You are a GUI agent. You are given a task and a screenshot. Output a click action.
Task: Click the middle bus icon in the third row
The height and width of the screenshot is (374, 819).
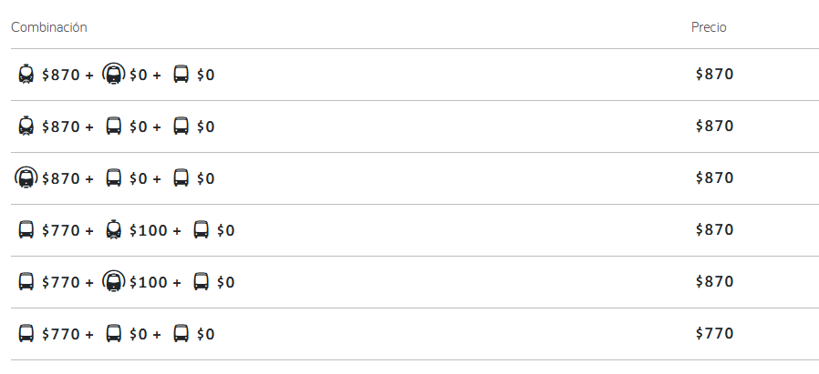point(113,178)
